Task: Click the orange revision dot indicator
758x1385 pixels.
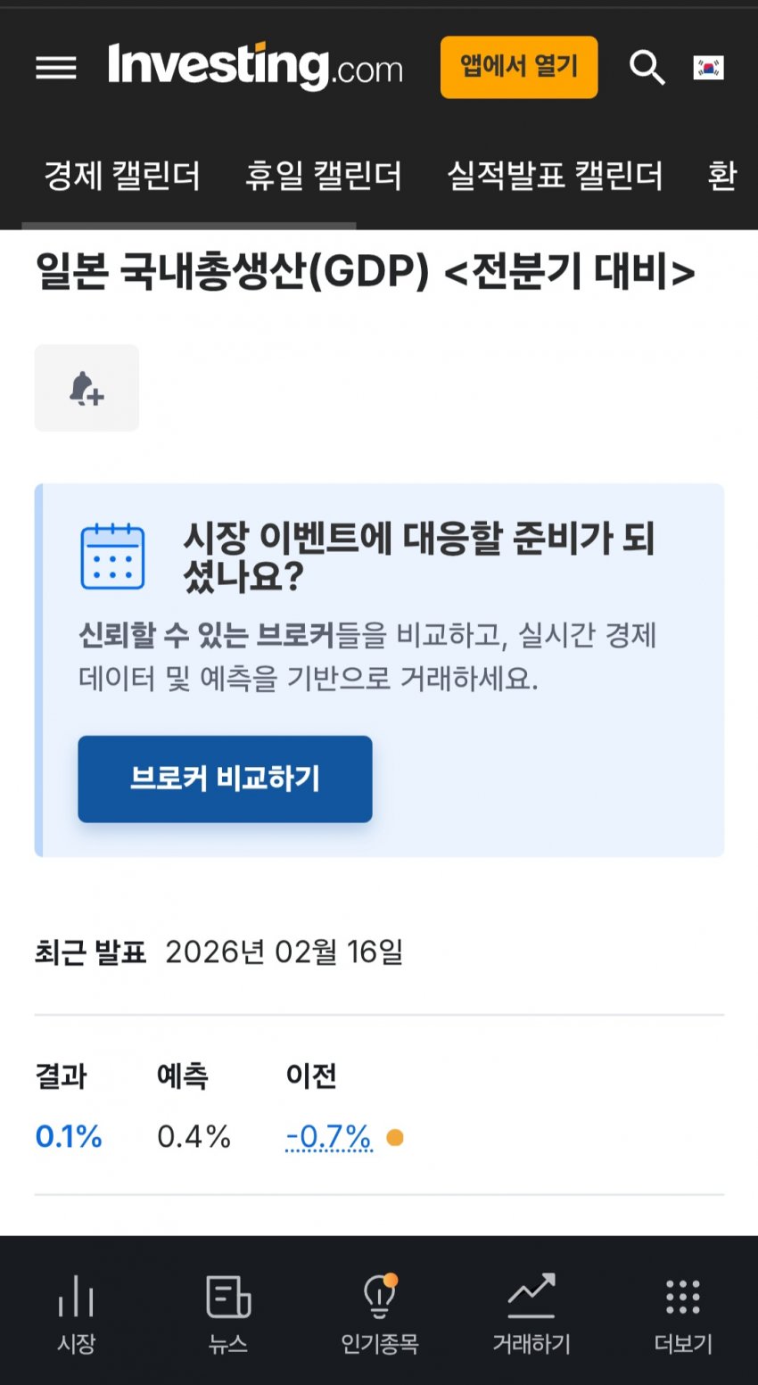Action: point(395,1137)
